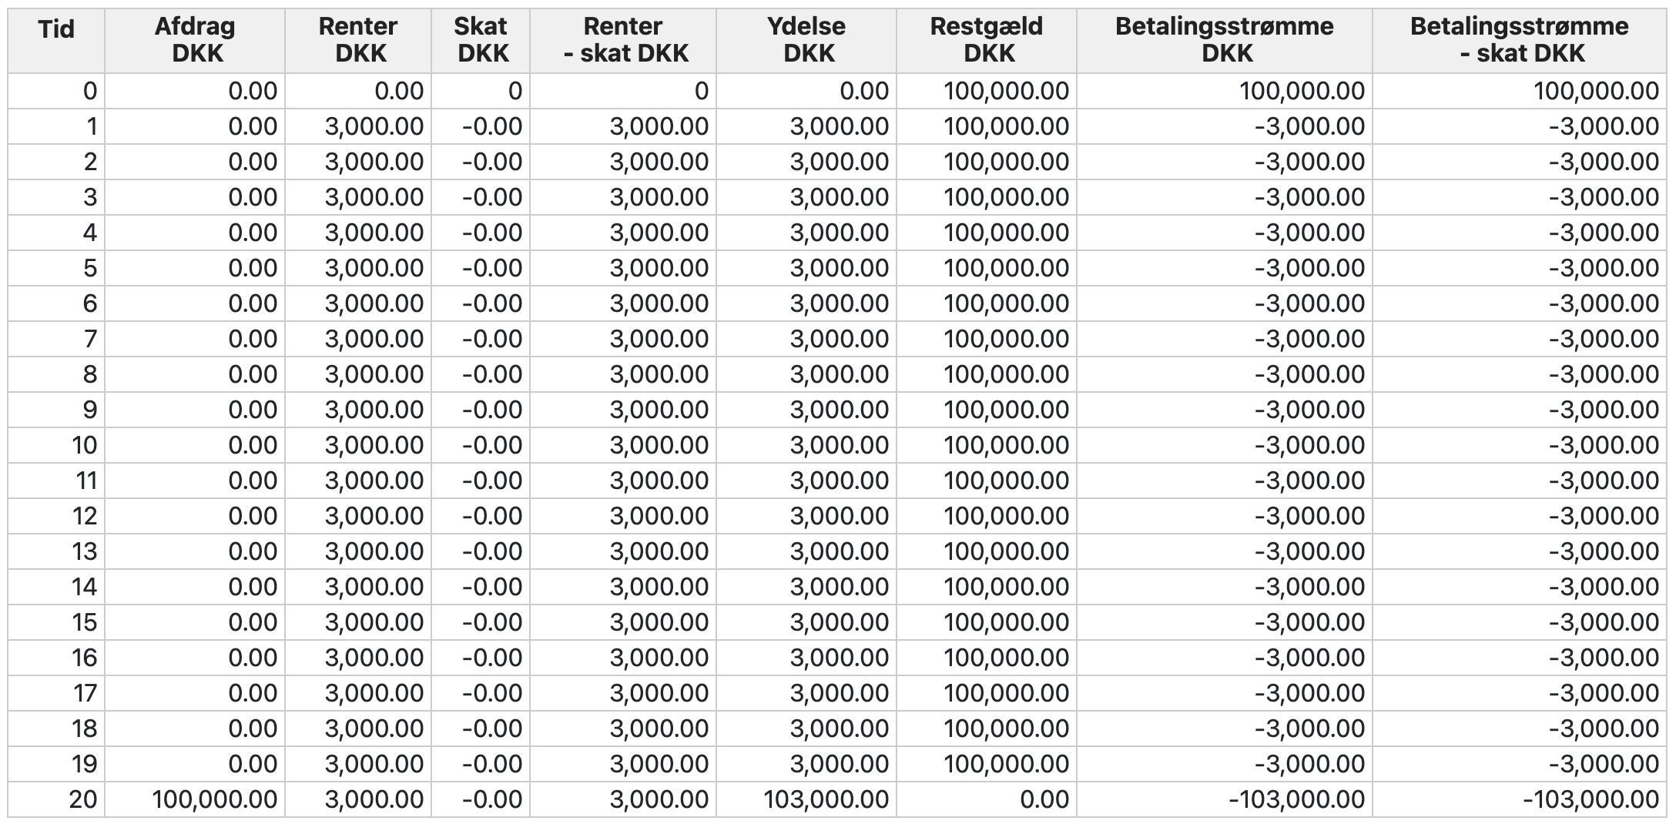Click the Ydelse DKK column header
The image size is (1676, 824).
click(806, 40)
